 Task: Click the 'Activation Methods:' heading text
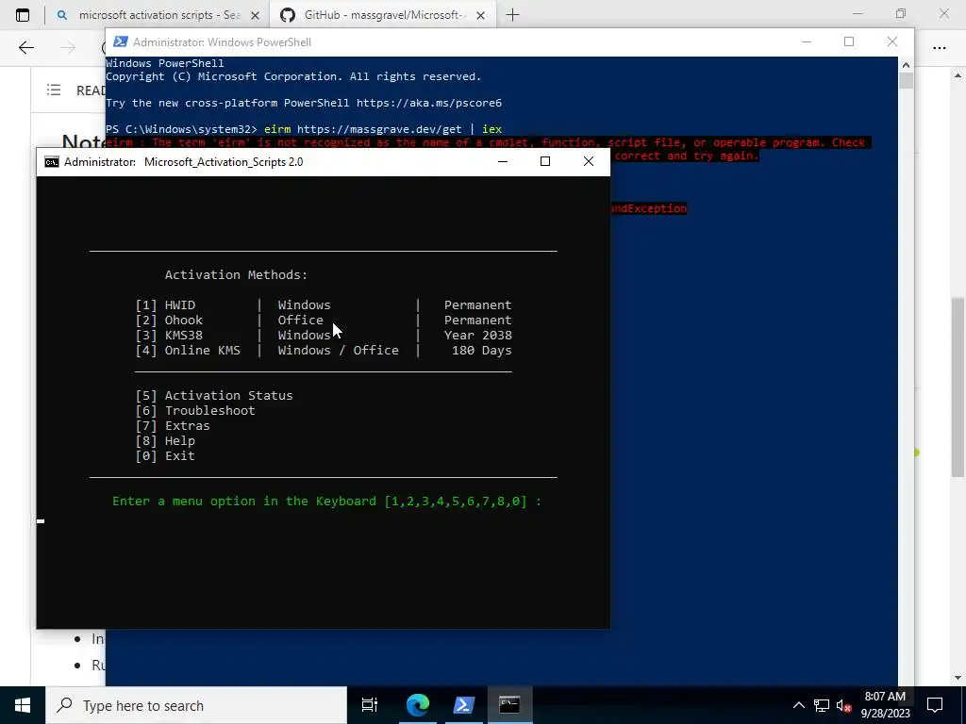coord(236,274)
